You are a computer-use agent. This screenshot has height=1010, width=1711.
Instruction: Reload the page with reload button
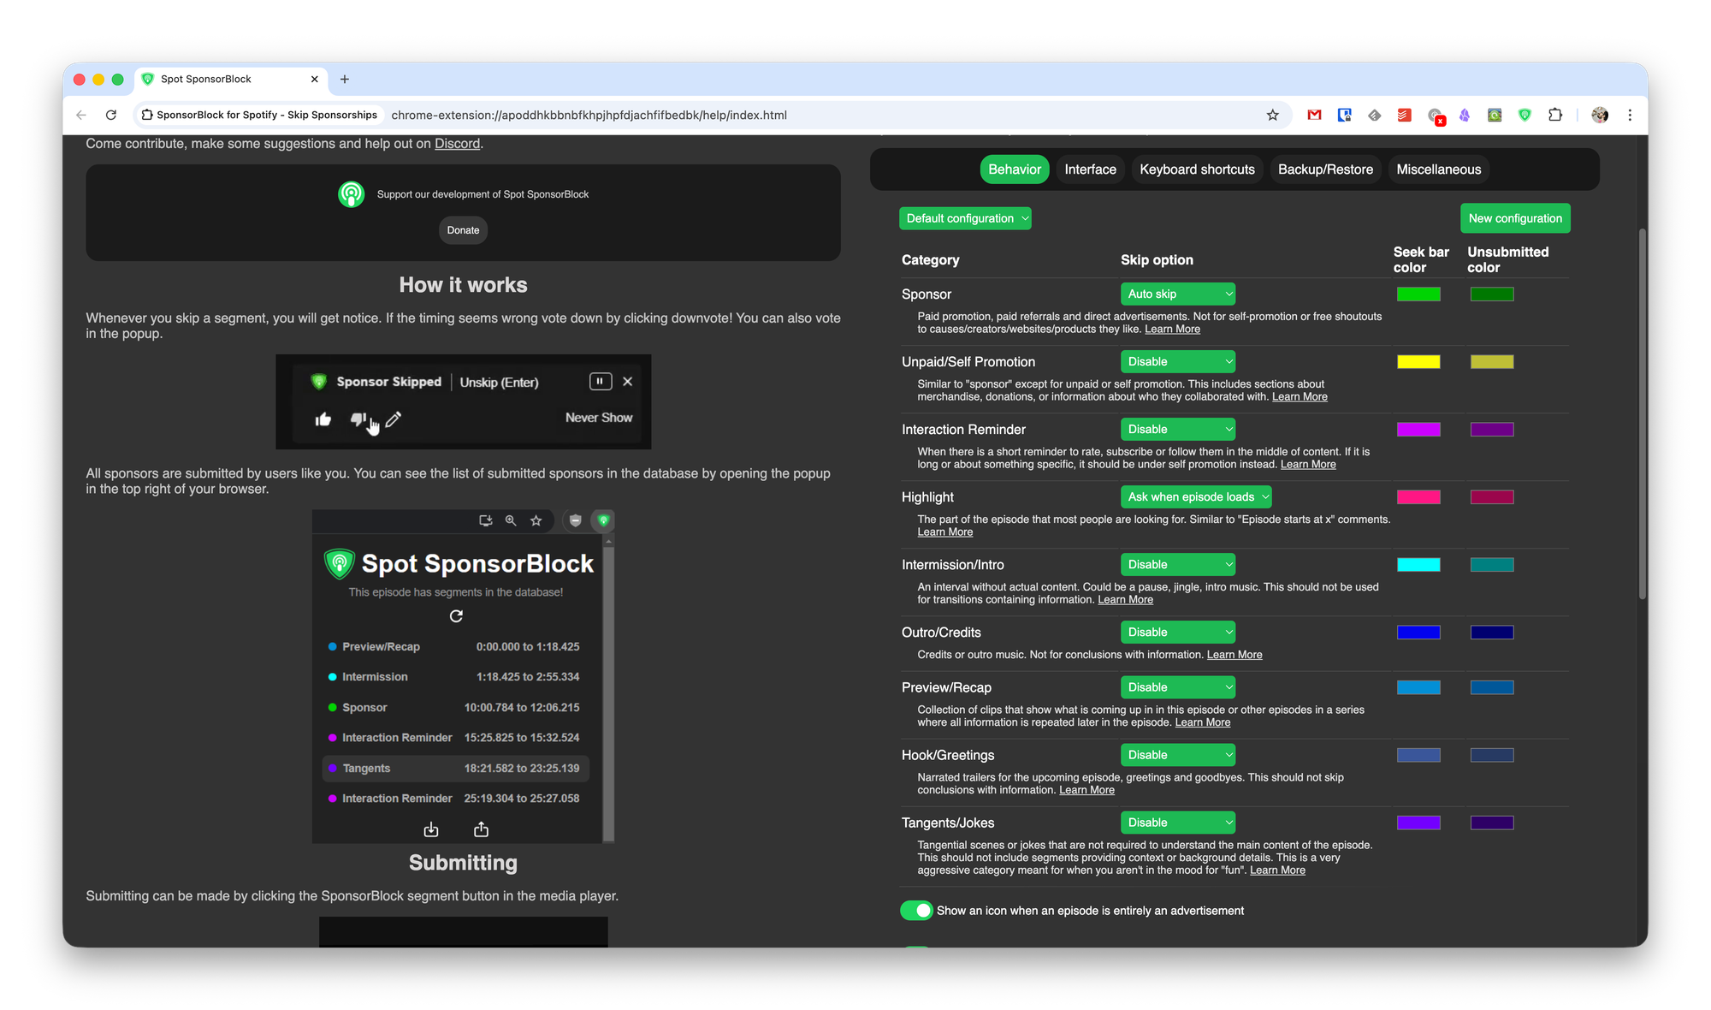click(111, 115)
